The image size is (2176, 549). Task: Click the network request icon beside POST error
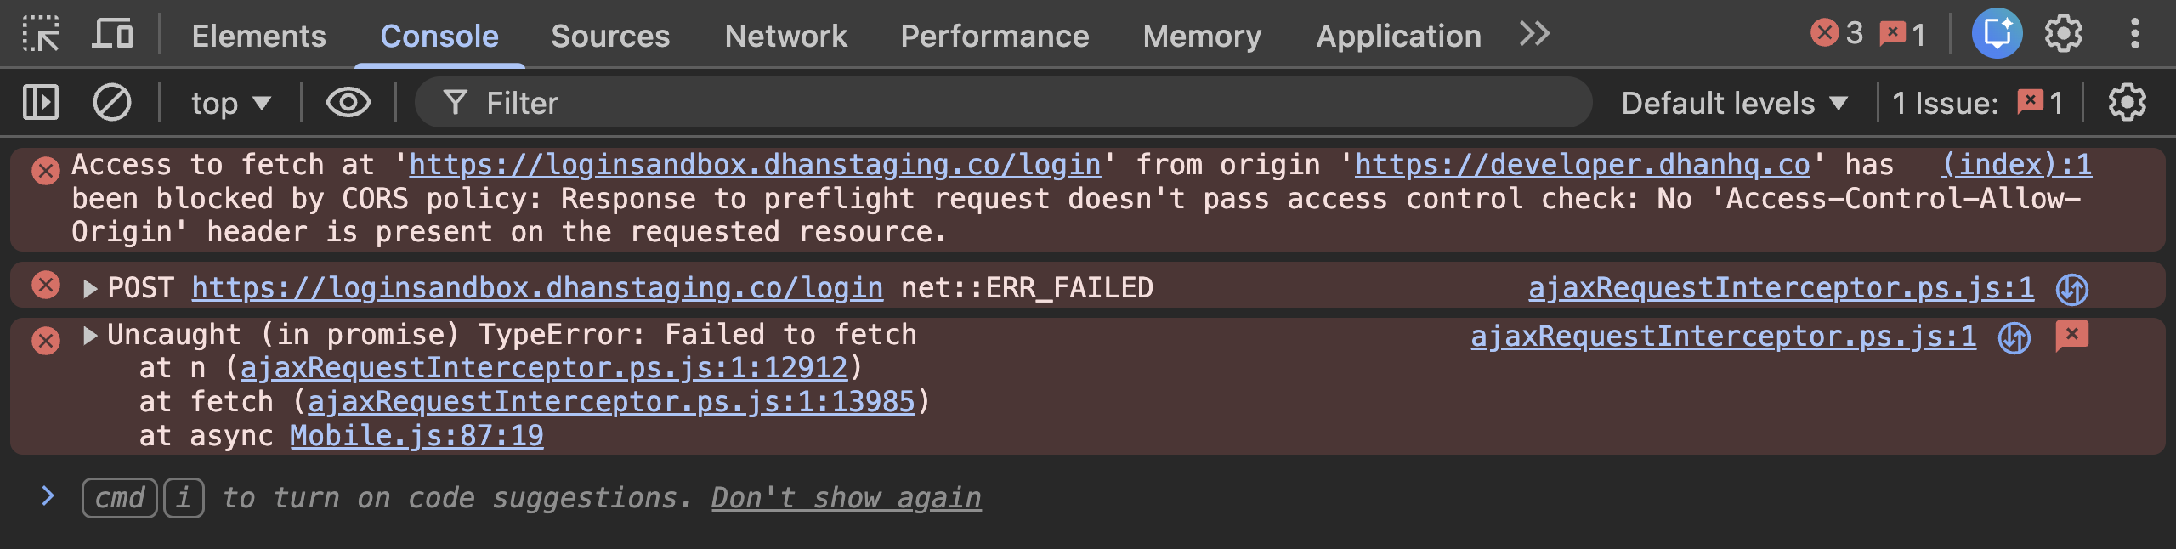click(2071, 289)
